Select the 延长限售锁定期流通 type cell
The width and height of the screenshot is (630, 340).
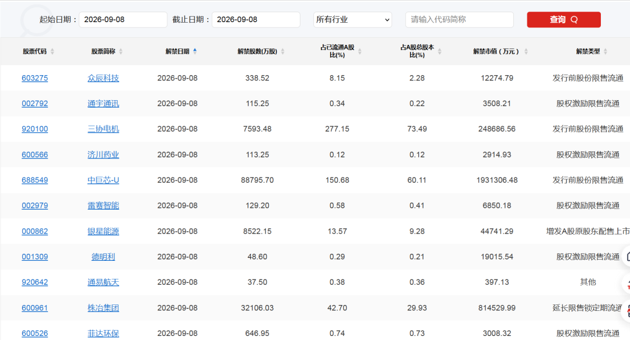coord(587,308)
